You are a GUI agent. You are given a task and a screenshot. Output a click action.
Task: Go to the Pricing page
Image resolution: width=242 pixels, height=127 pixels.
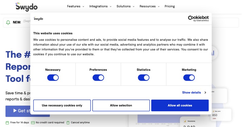coord(170,6)
